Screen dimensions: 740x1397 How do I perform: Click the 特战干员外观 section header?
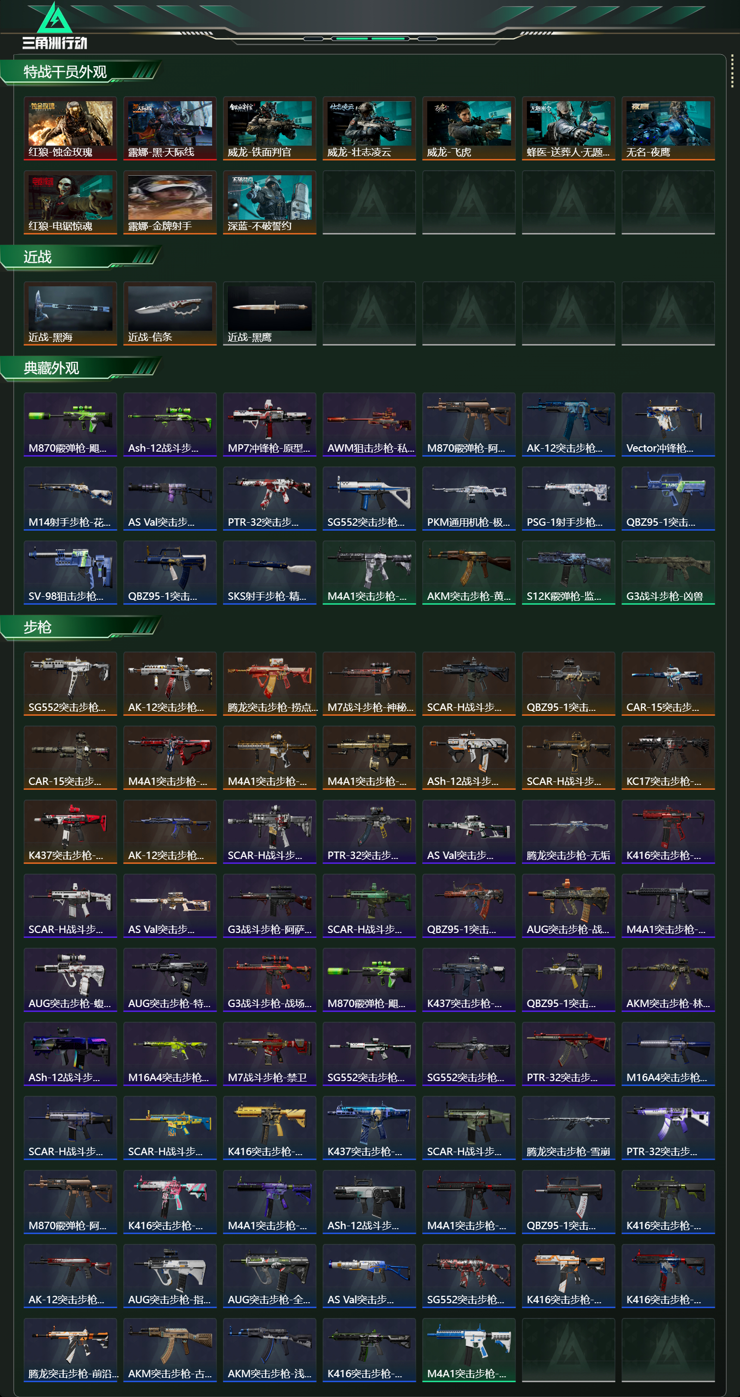pyautogui.click(x=66, y=72)
